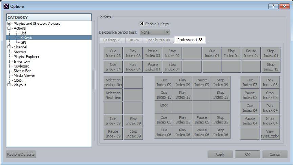293x165 pixels.
Task: Click the Play Index 06 key
Action: [x=183, y=132]
